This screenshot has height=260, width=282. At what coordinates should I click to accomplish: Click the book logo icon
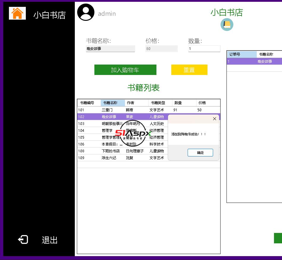(x=227, y=24)
